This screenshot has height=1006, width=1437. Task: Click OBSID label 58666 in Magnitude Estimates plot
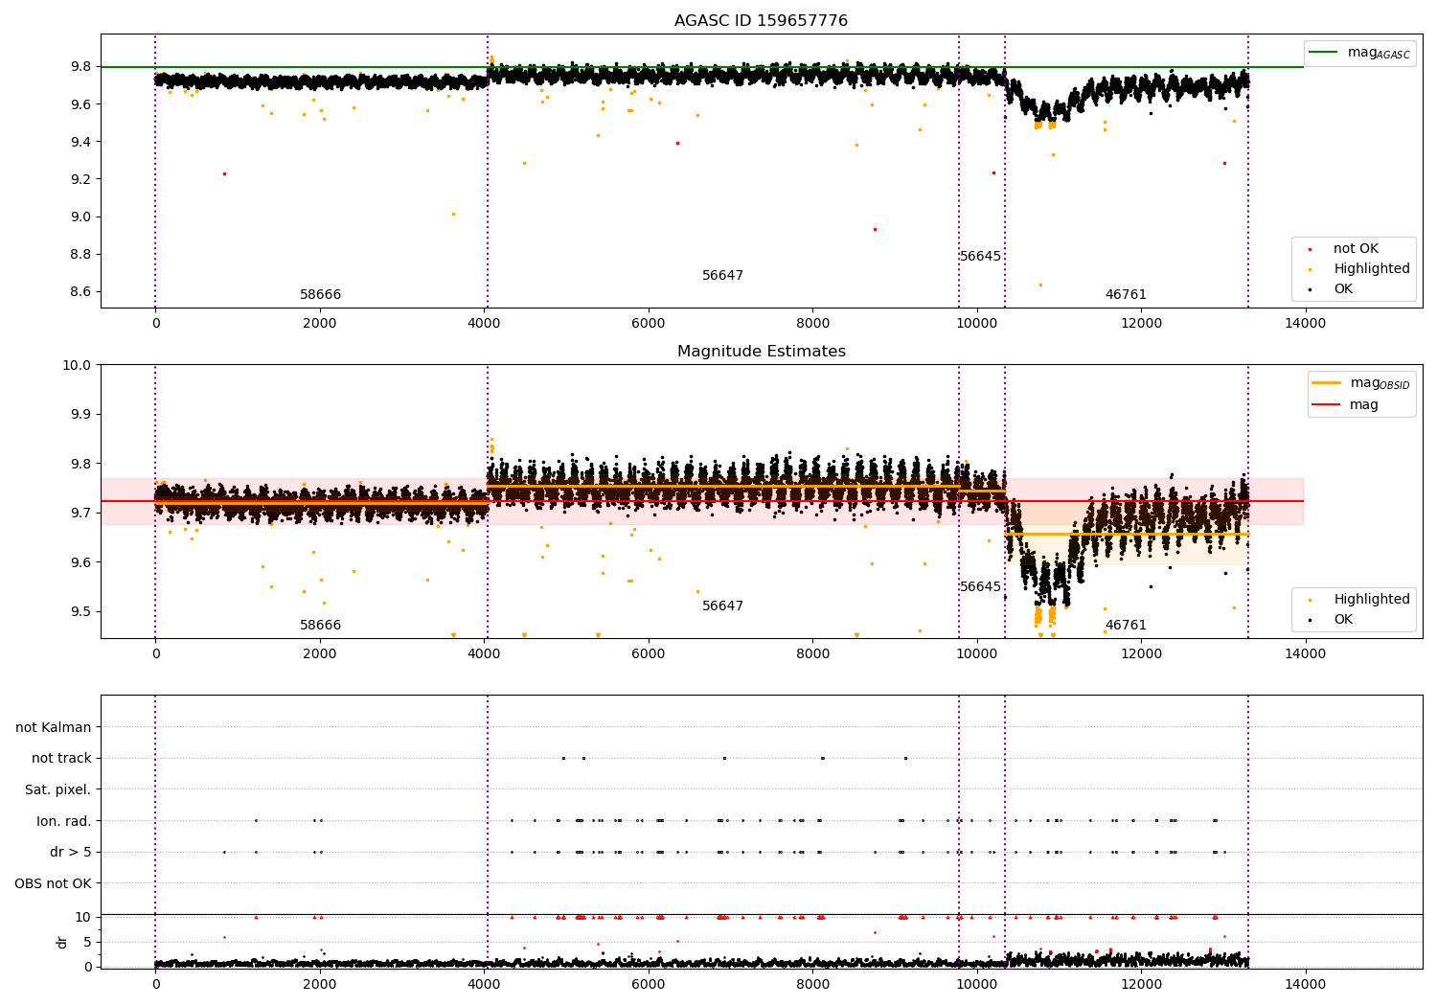[320, 626]
